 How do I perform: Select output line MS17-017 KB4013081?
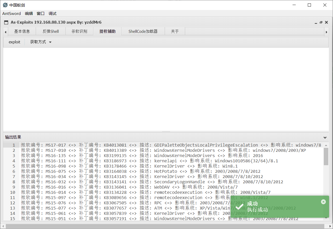coord(171,145)
